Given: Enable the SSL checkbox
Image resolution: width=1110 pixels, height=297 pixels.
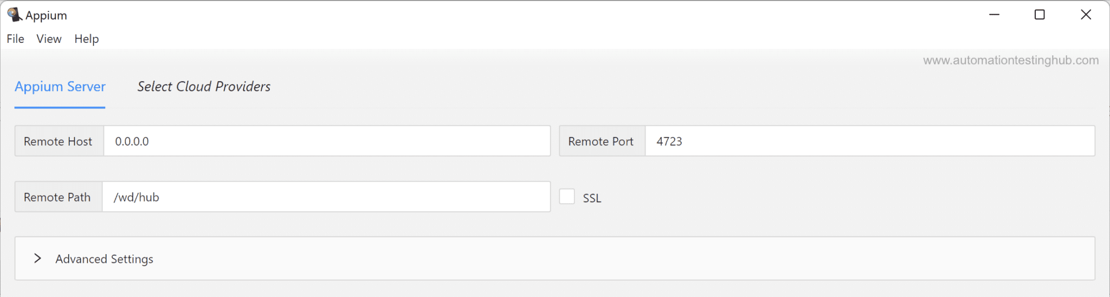Looking at the screenshot, I should (567, 196).
